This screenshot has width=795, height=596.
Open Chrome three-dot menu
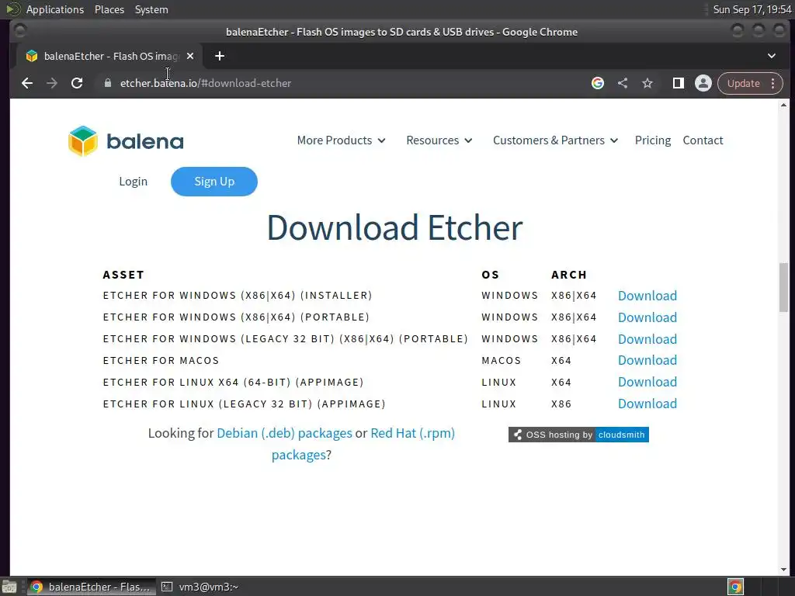click(x=773, y=83)
